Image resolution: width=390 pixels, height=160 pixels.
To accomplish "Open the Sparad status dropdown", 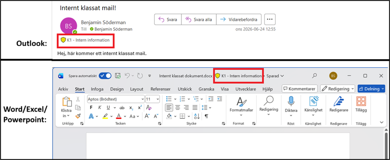I will pos(275,76).
